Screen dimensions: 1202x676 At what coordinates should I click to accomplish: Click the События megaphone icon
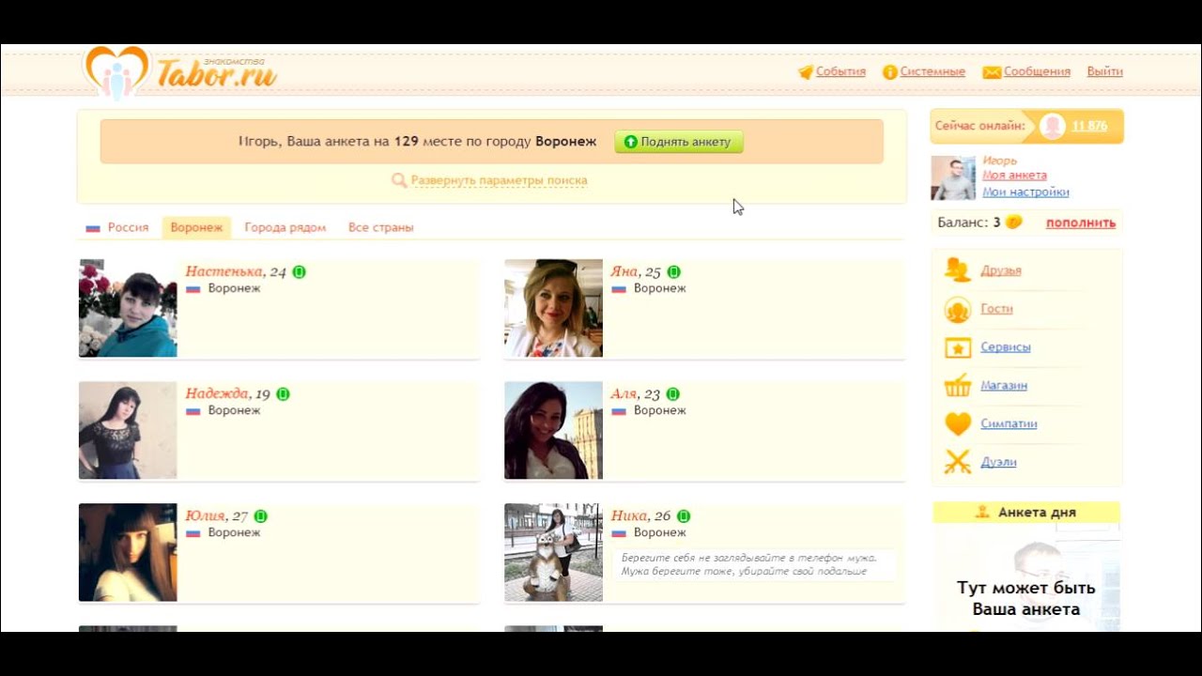pos(805,72)
